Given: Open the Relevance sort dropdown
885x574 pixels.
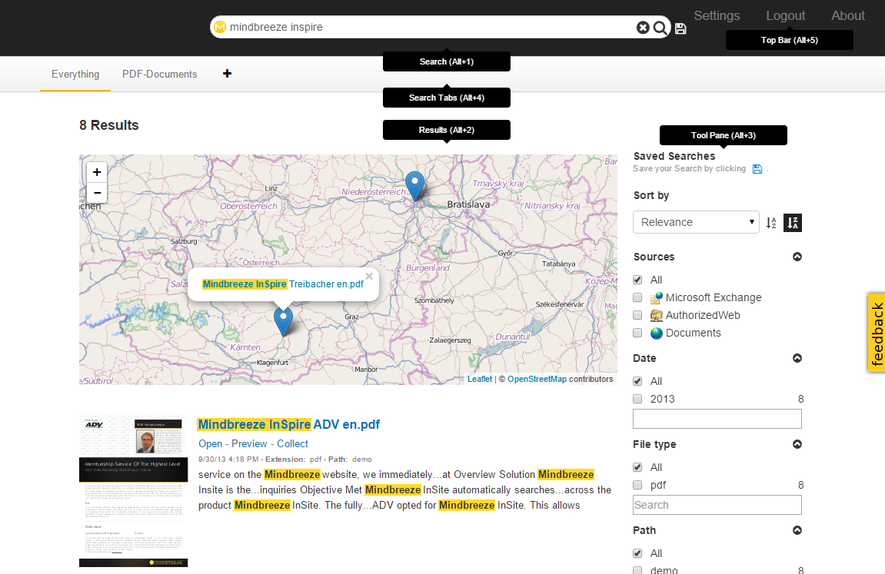Looking at the screenshot, I should tap(696, 222).
